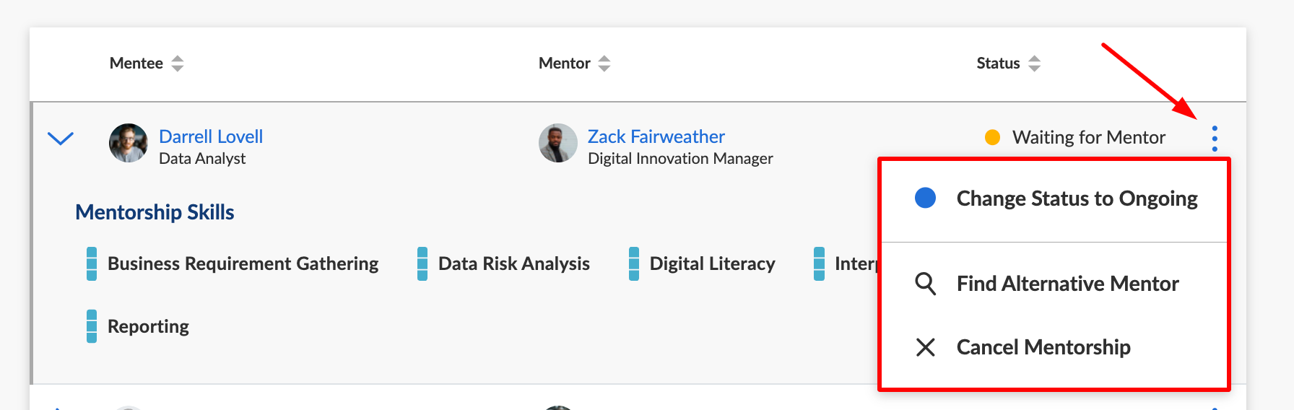
Task: Click the Reporting skill level icon
Action: [x=92, y=326]
